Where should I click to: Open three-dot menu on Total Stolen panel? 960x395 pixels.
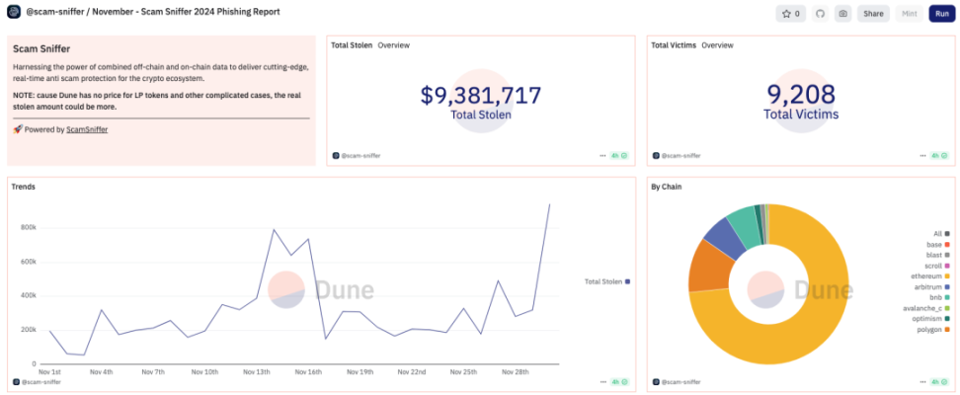pyautogui.click(x=603, y=156)
